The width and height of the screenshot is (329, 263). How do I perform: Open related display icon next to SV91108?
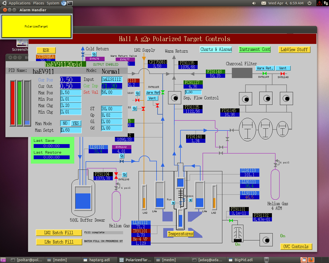[124, 175]
